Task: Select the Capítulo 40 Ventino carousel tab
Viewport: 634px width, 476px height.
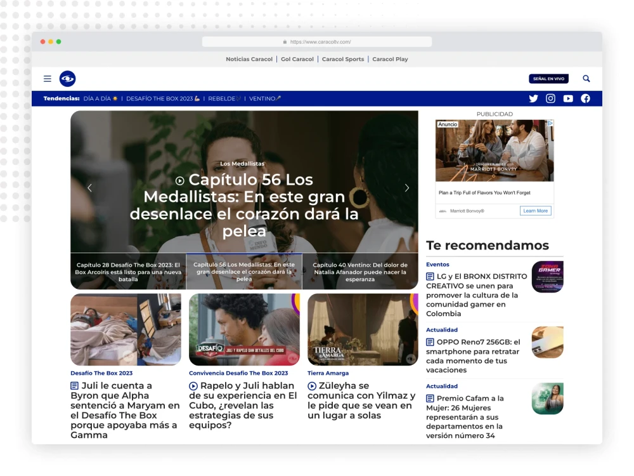Action: [x=360, y=272]
